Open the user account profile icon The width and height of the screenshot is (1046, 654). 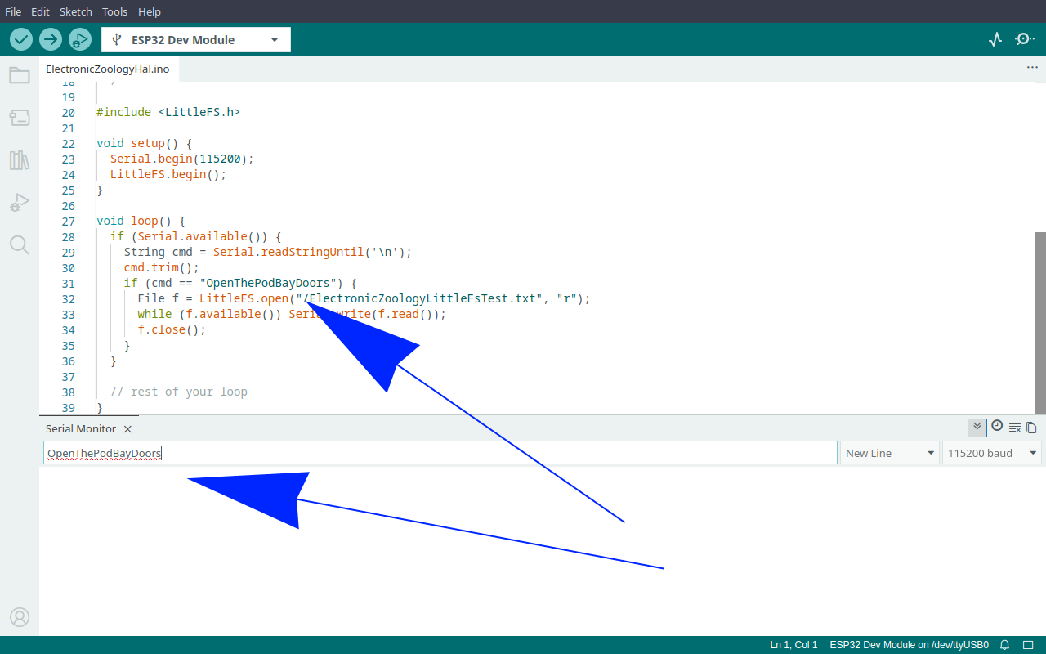pos(20,617)
